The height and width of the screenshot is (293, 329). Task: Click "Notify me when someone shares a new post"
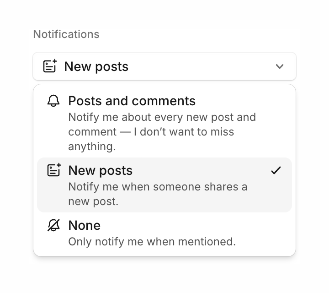click(158, 187)
